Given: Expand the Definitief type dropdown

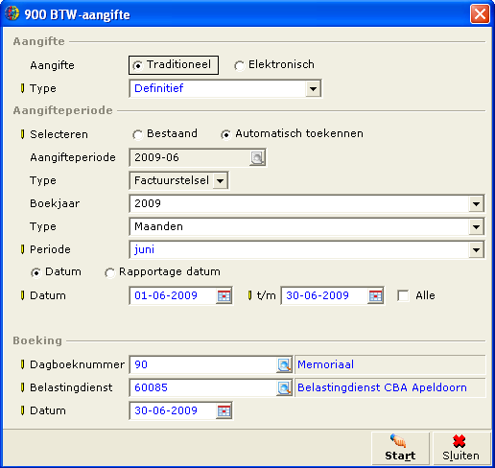Looking at the screenshot, I should [x=313, y=88].
